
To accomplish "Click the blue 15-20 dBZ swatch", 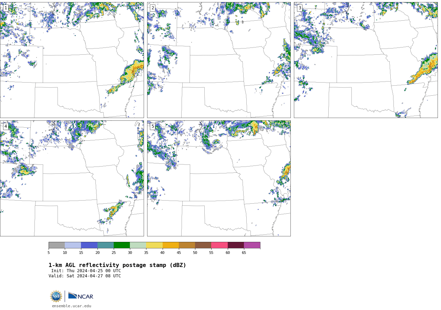I will pyautogui.click(x=89, y=245).
